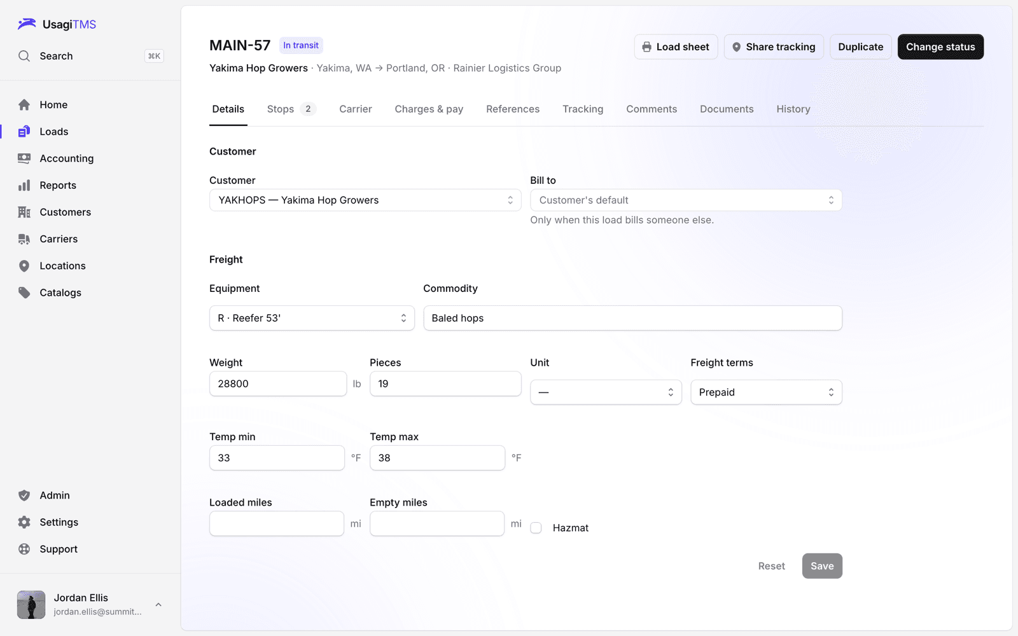Screen dimensions: 1018x636
Task: Click the UsagiTMS rabbit logo
Action: pos(27,24)
